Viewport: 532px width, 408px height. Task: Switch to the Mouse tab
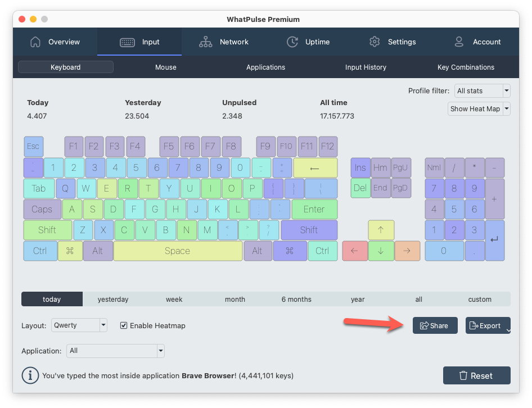coord(165,67)
